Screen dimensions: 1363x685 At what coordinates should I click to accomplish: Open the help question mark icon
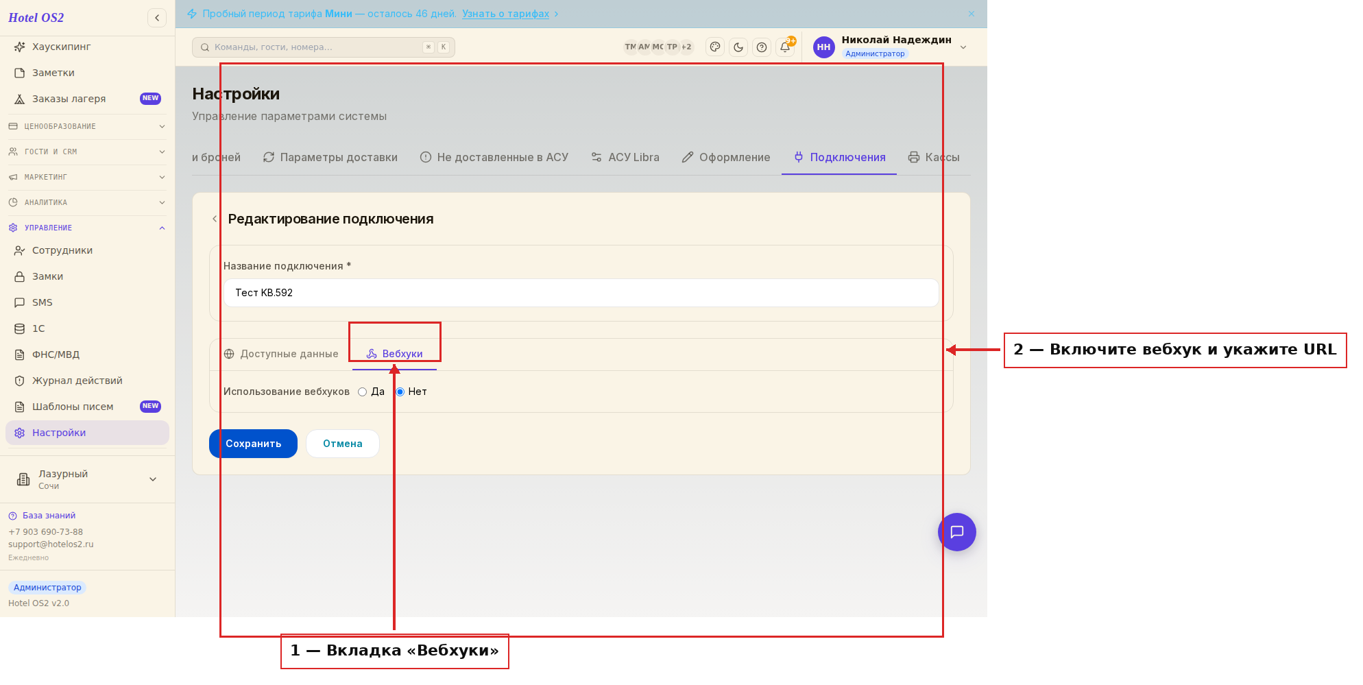[762, 47]
